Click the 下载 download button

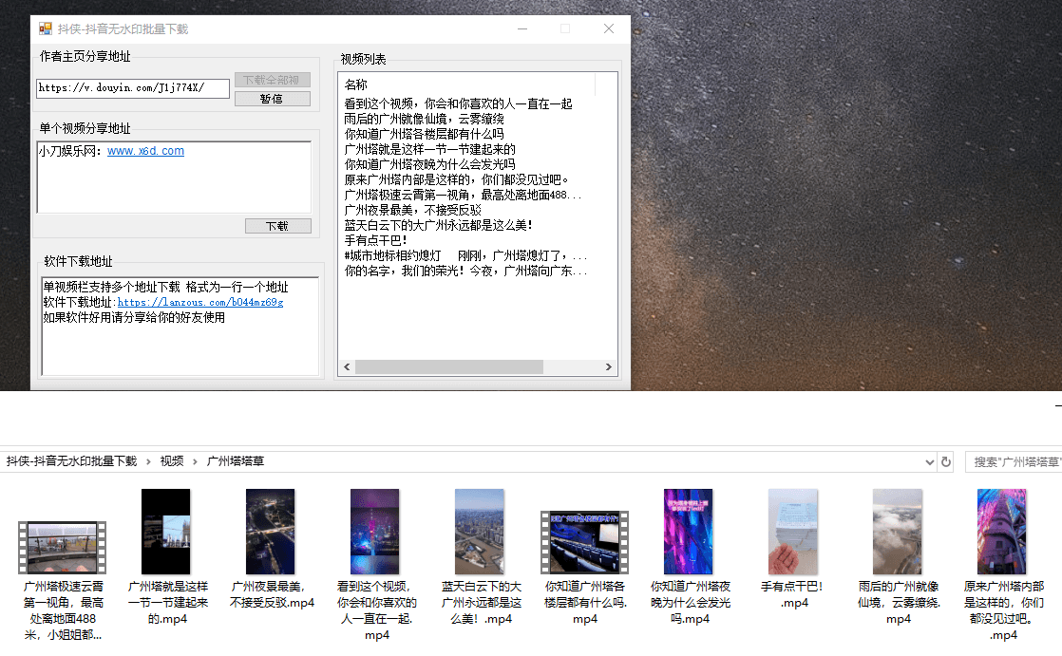pyautogui.click(x=277, y=225)
